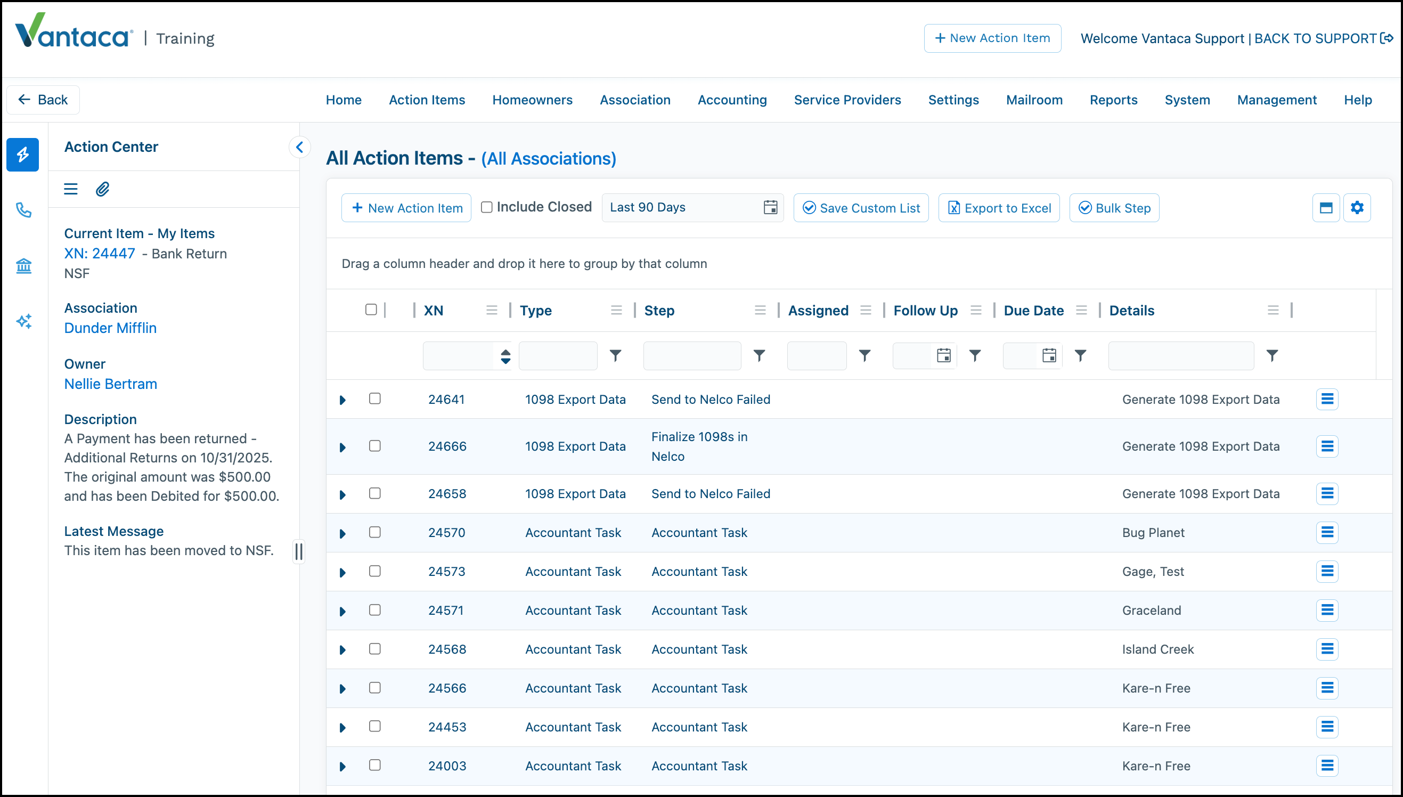Image resolution: width=1403 pixels, height=797 pixels.
Task: Toggle the Include Closed checkbox
Action: tap(486, 207)
